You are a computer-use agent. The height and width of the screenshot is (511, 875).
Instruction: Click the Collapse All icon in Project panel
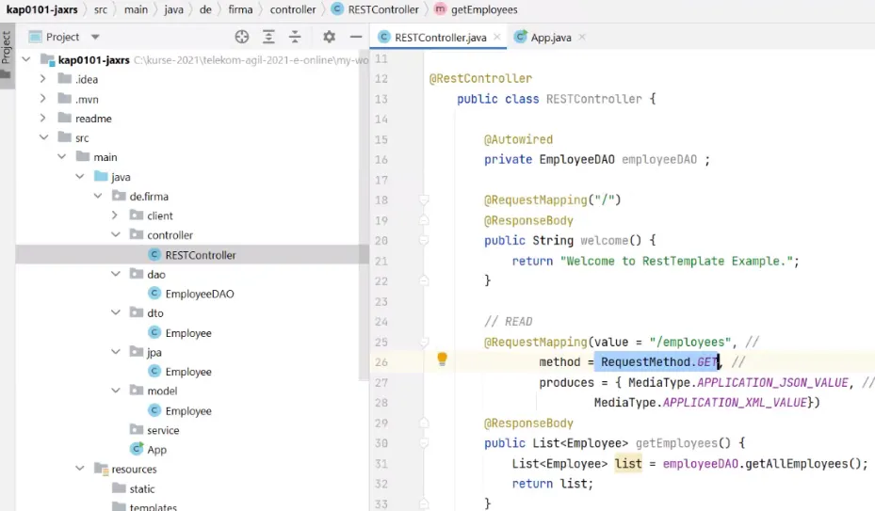(x=295, y=37)
